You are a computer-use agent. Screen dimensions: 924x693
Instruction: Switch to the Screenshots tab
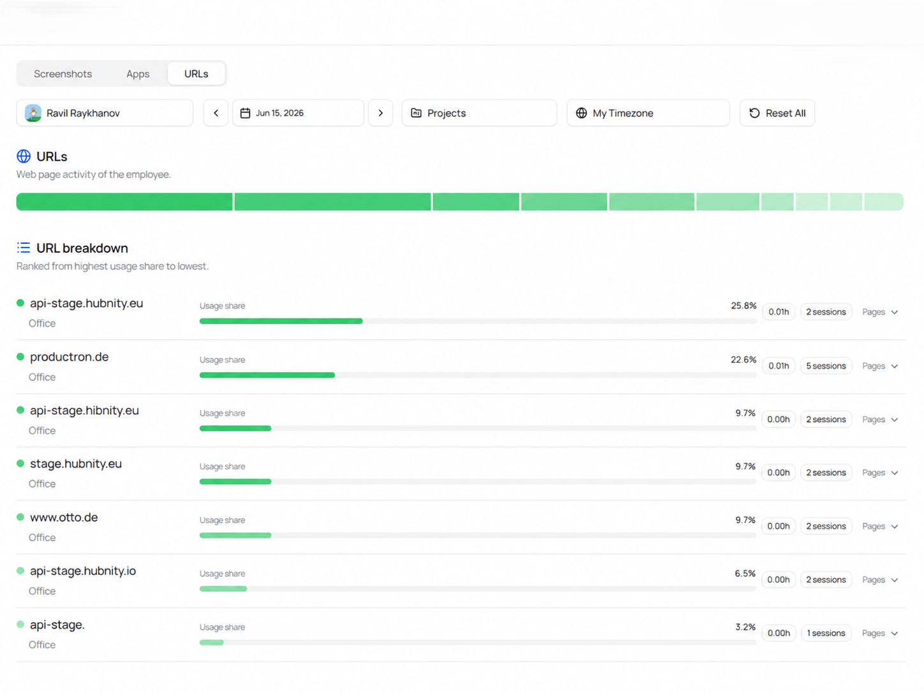click(63, 74)
